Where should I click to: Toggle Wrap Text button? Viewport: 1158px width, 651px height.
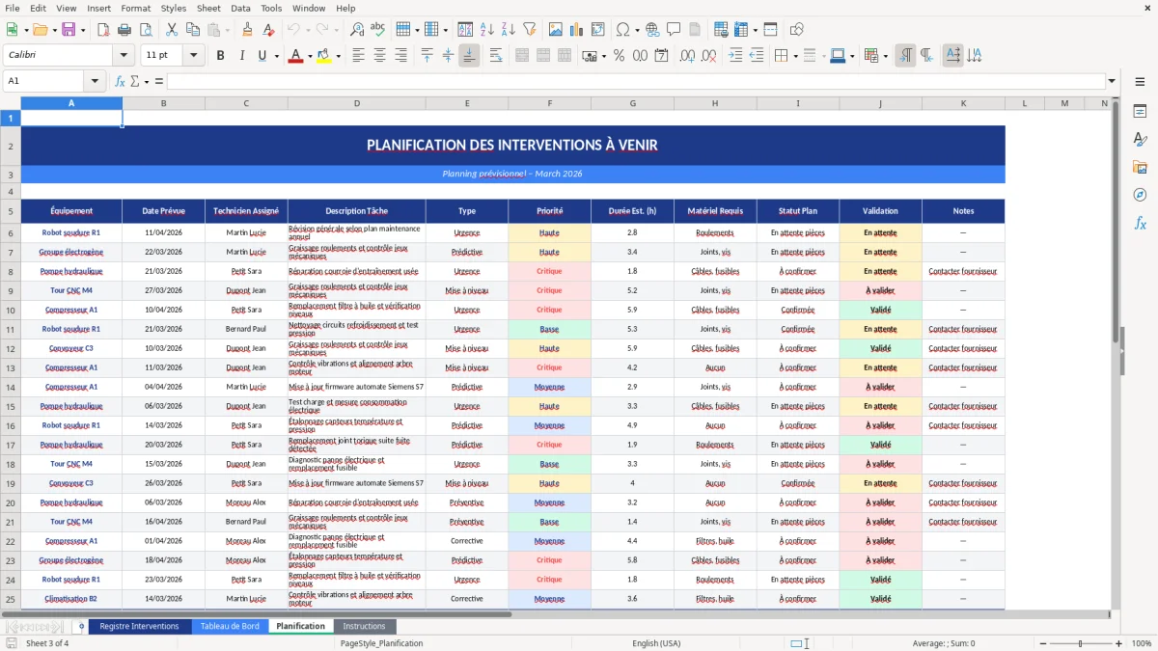point(496,56)
